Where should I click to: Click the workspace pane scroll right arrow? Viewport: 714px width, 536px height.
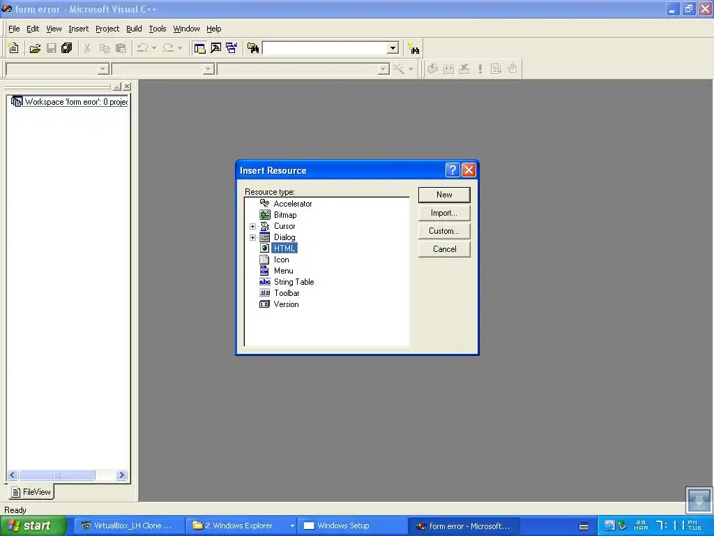tap(121, 475)
